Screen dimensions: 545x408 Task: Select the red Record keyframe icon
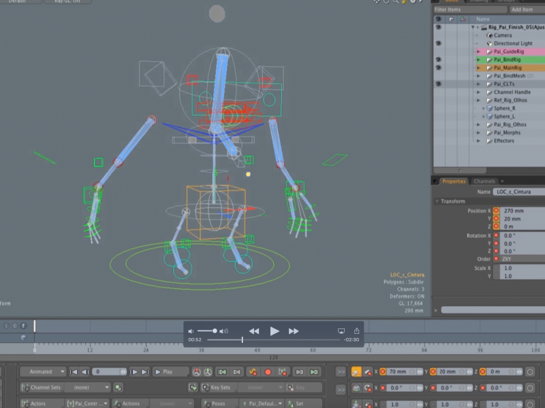click(268, 371)
